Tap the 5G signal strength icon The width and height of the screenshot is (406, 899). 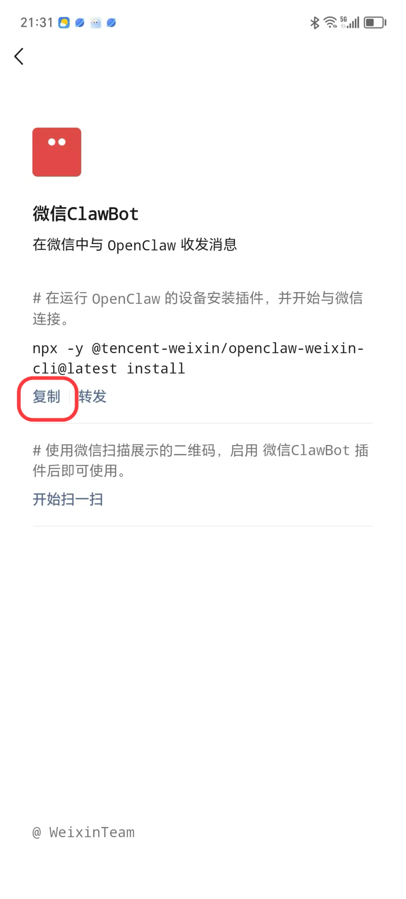(x=350, y=23)
